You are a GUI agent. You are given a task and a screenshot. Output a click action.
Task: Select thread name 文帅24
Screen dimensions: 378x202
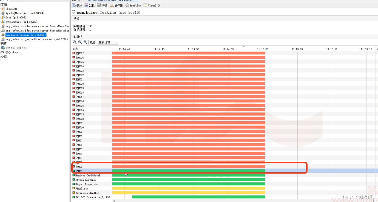(80, 66)
